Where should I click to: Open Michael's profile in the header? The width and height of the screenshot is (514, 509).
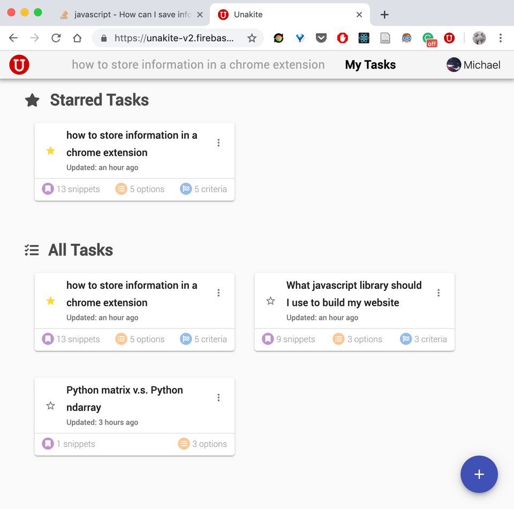tap(473, 64)
